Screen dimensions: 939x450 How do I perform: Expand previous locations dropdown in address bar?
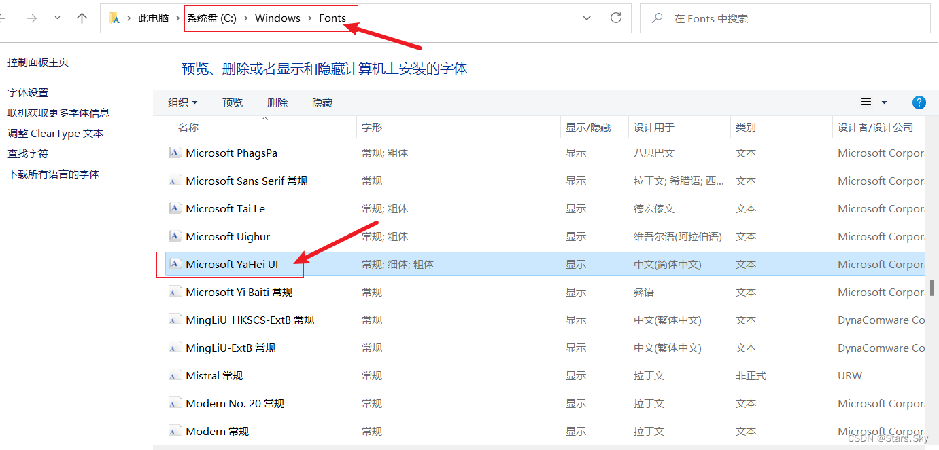point(587,18)
